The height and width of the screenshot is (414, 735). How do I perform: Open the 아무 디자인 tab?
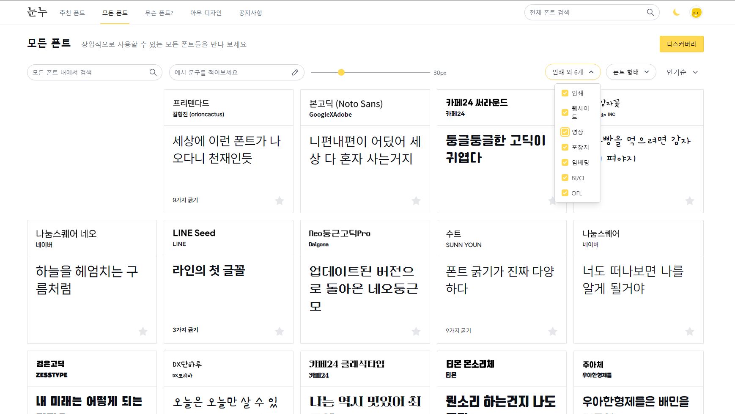click(x=206, y=13)
